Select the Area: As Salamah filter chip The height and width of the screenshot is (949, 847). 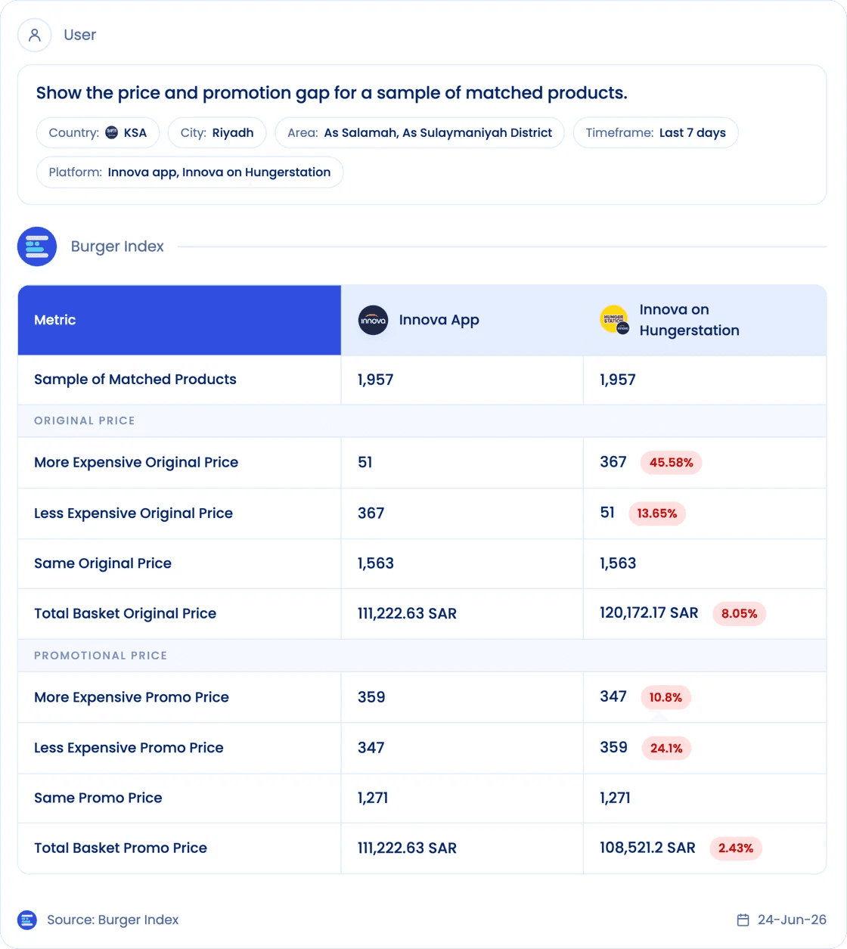pyautogui.click(x=420, y=132)
